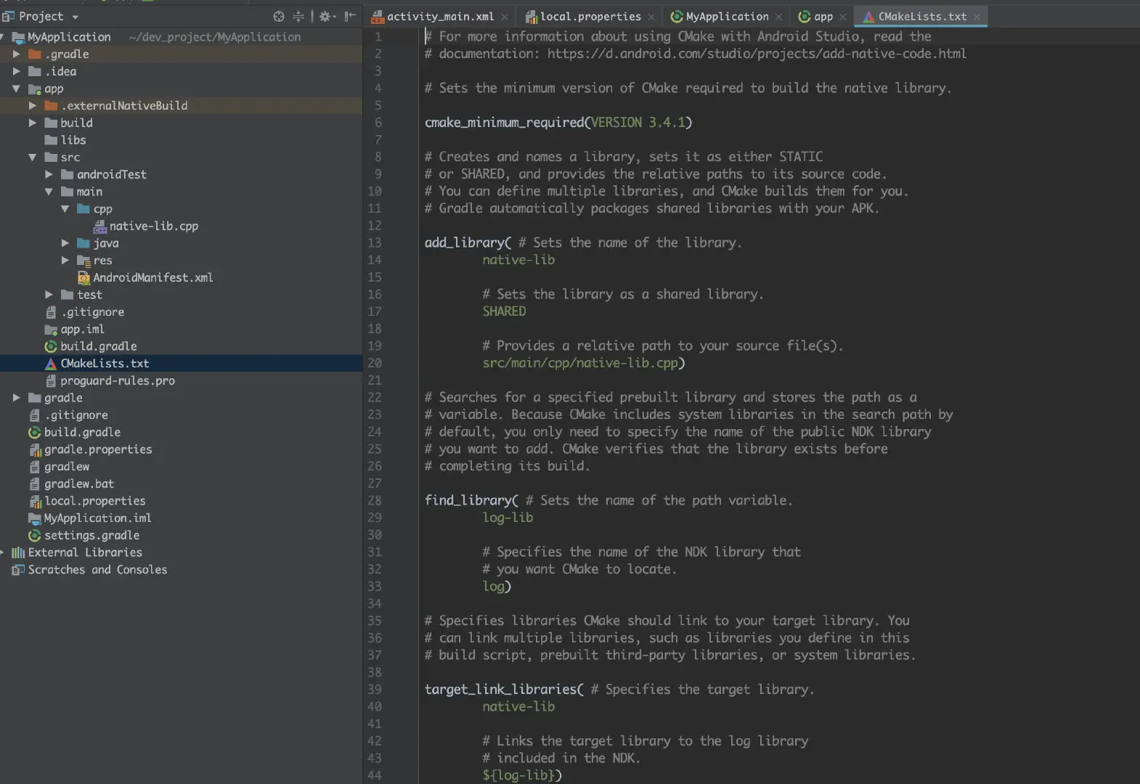
Task: Close the CMakeLists.txt tab
Action: coord(977,17)
